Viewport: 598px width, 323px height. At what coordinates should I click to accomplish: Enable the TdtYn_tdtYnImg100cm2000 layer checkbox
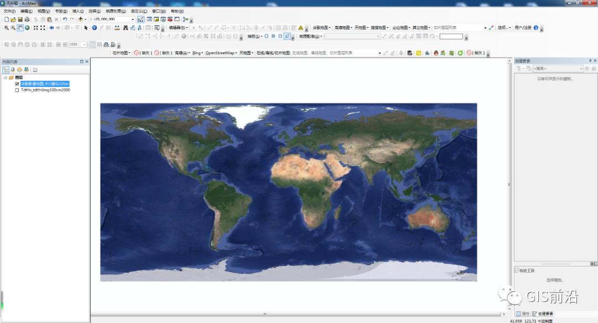pyautogui.click(x=17, y=89)
